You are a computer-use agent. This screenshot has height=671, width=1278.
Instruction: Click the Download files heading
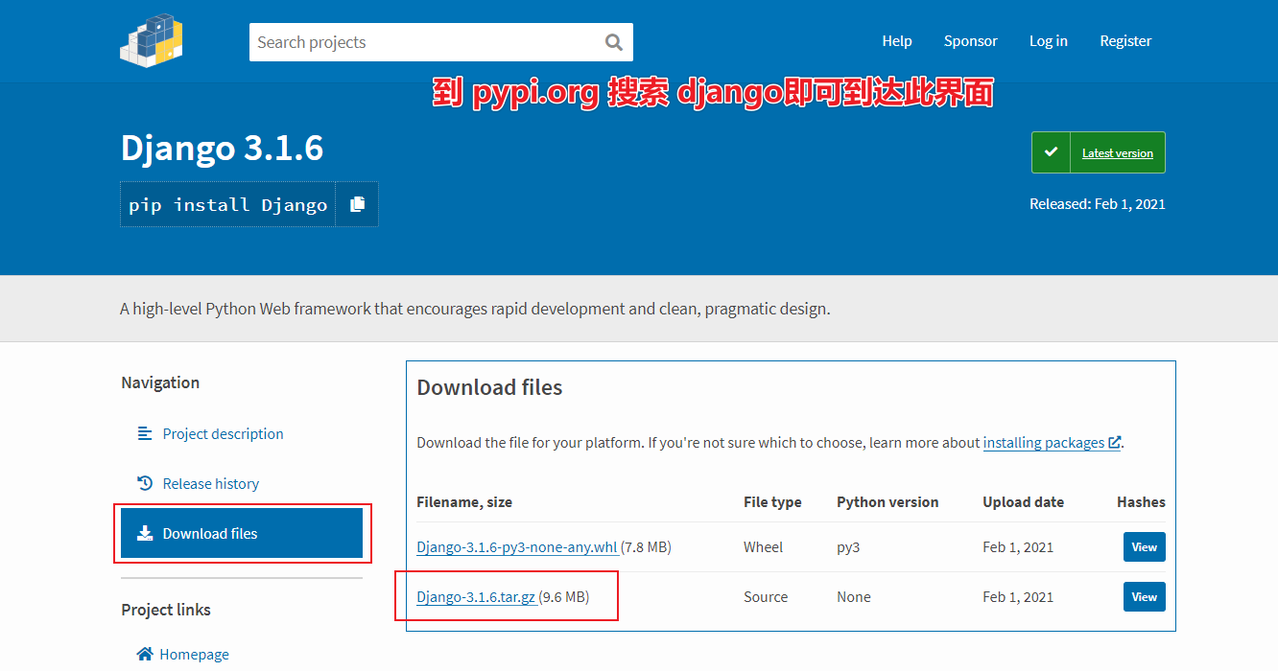[x=489, y=387]
